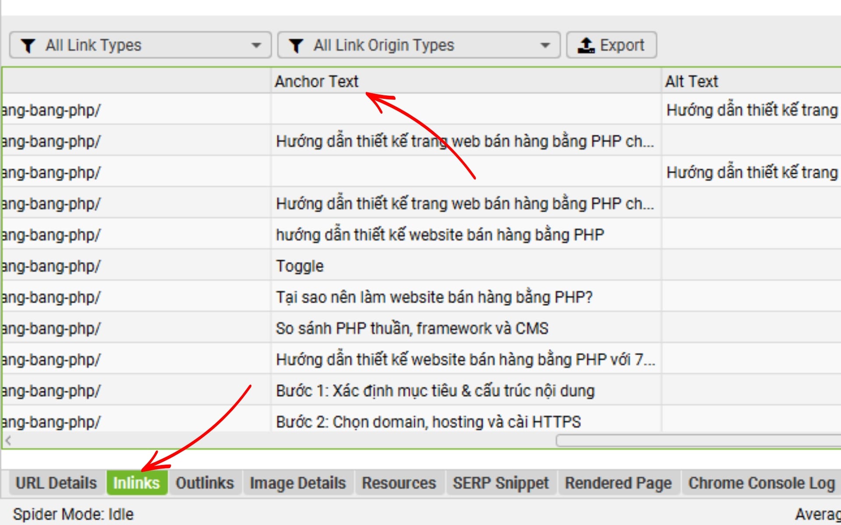Screen dimensions: 841x525
Task: Expand the All Link Origin Types dropdown arrow
Action: click(545, 45)
